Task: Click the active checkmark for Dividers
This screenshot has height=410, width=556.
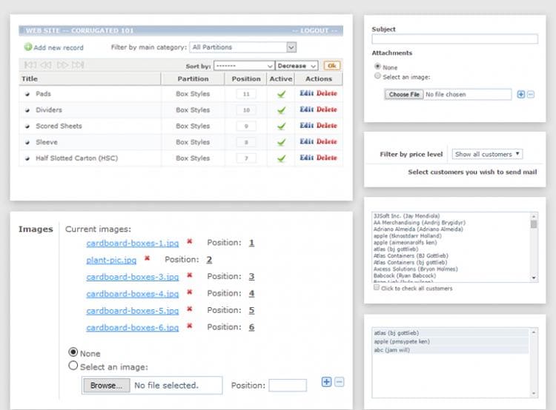Action: click(x=281, y=110)
